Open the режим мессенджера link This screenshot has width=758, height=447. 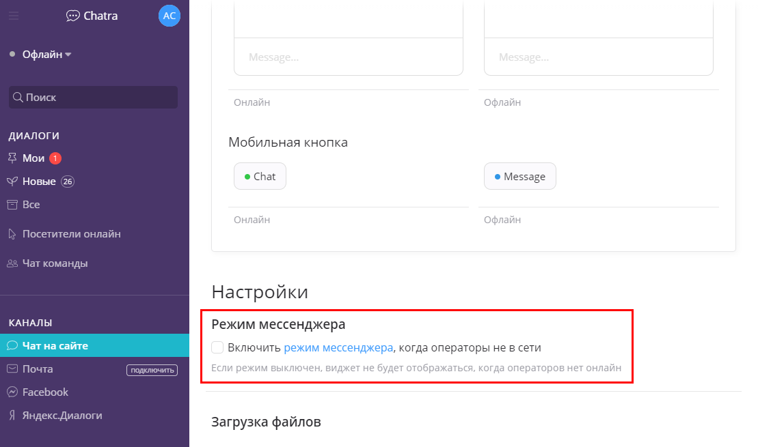pos(338,347)
